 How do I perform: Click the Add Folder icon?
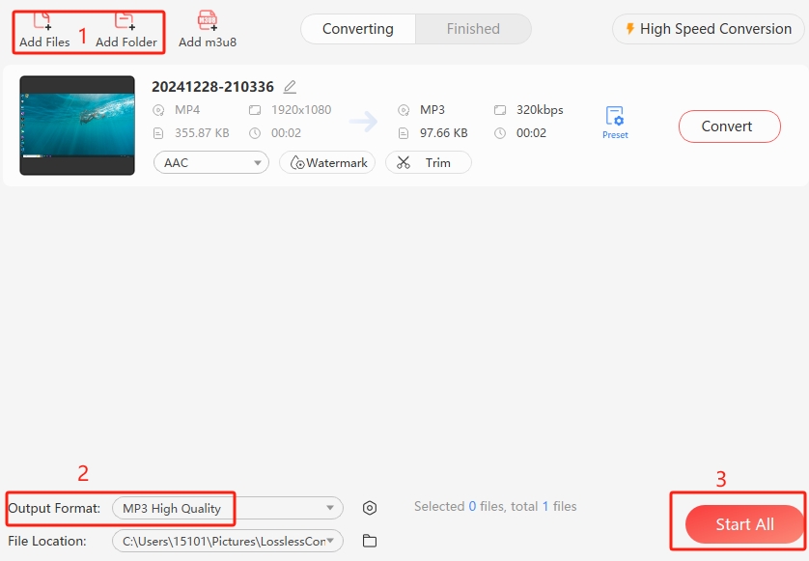coord(126,21)
